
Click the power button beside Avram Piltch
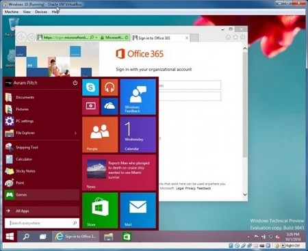(75, 83)
